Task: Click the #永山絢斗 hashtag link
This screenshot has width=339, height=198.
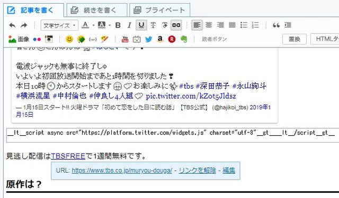Action: (x=249, y=86)
